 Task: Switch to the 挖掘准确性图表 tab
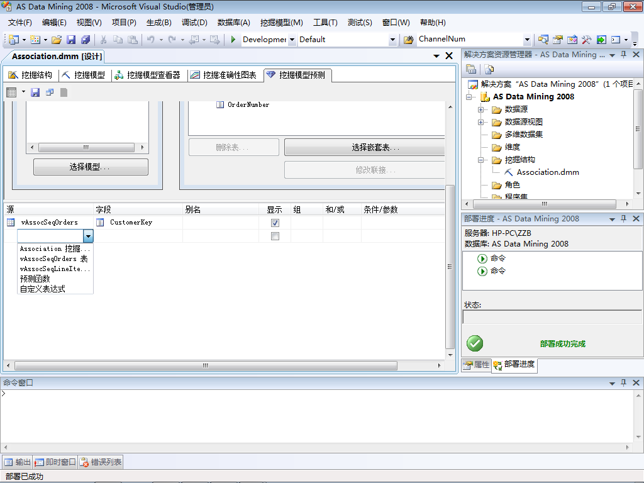tap(225, 75)
